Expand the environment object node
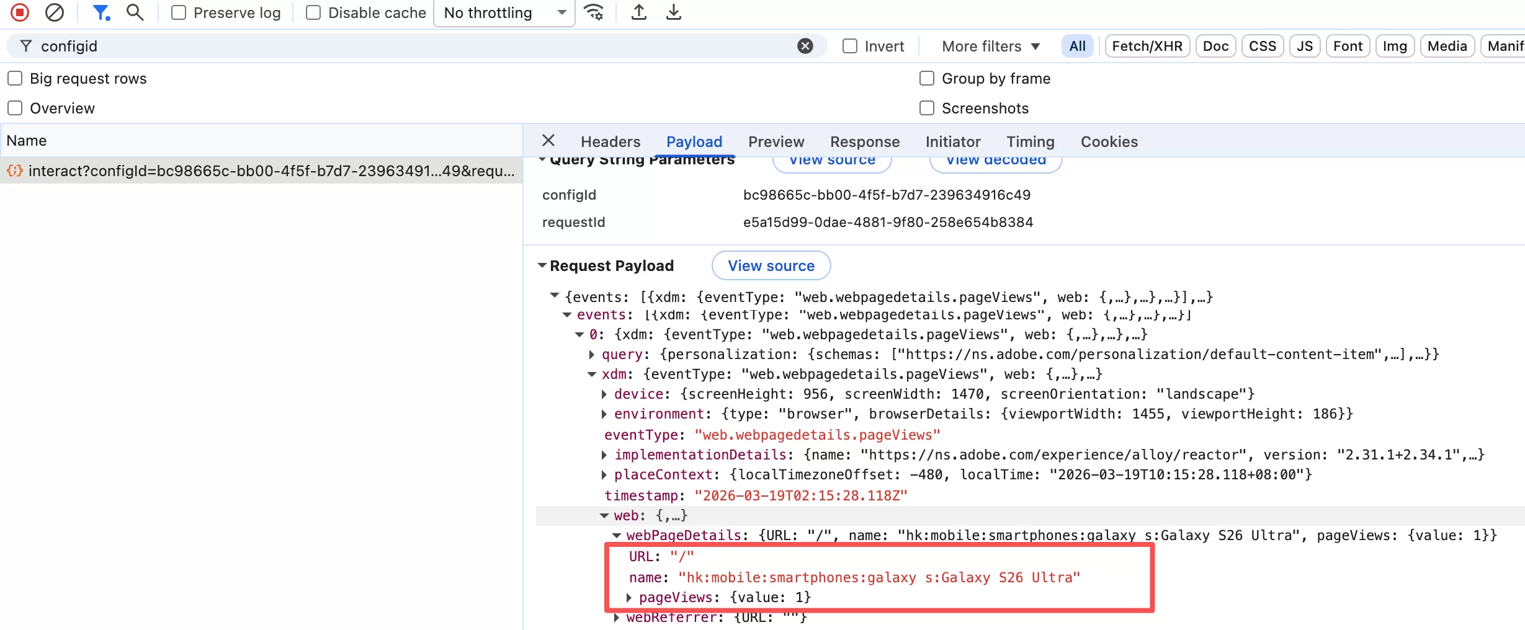 coord(604,414)
